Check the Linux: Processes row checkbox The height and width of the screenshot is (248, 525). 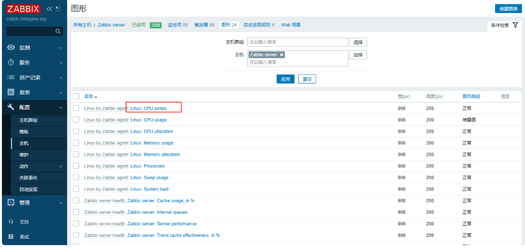pyautogui.click(x=76, y=166)
